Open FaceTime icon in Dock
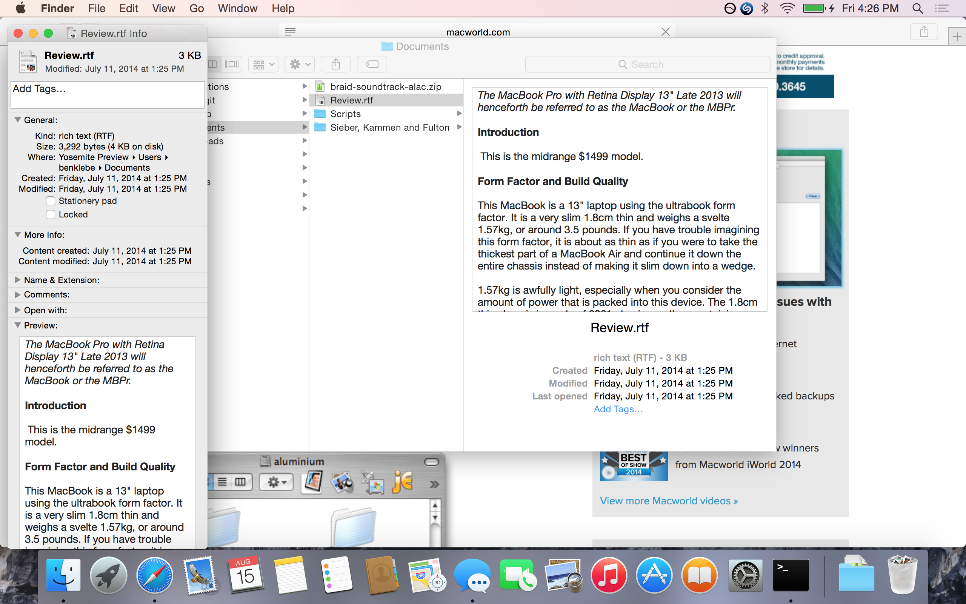 518,575
